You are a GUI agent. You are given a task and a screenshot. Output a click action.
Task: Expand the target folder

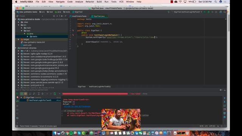click(19, 39)
